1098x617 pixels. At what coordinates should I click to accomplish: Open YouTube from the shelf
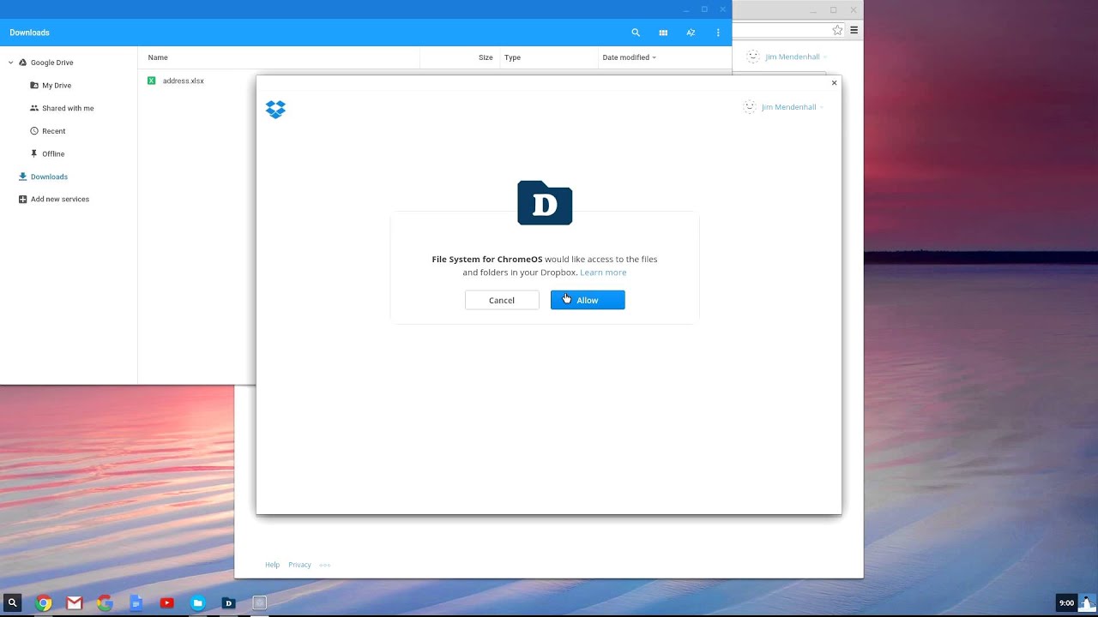tap(166, 603)
